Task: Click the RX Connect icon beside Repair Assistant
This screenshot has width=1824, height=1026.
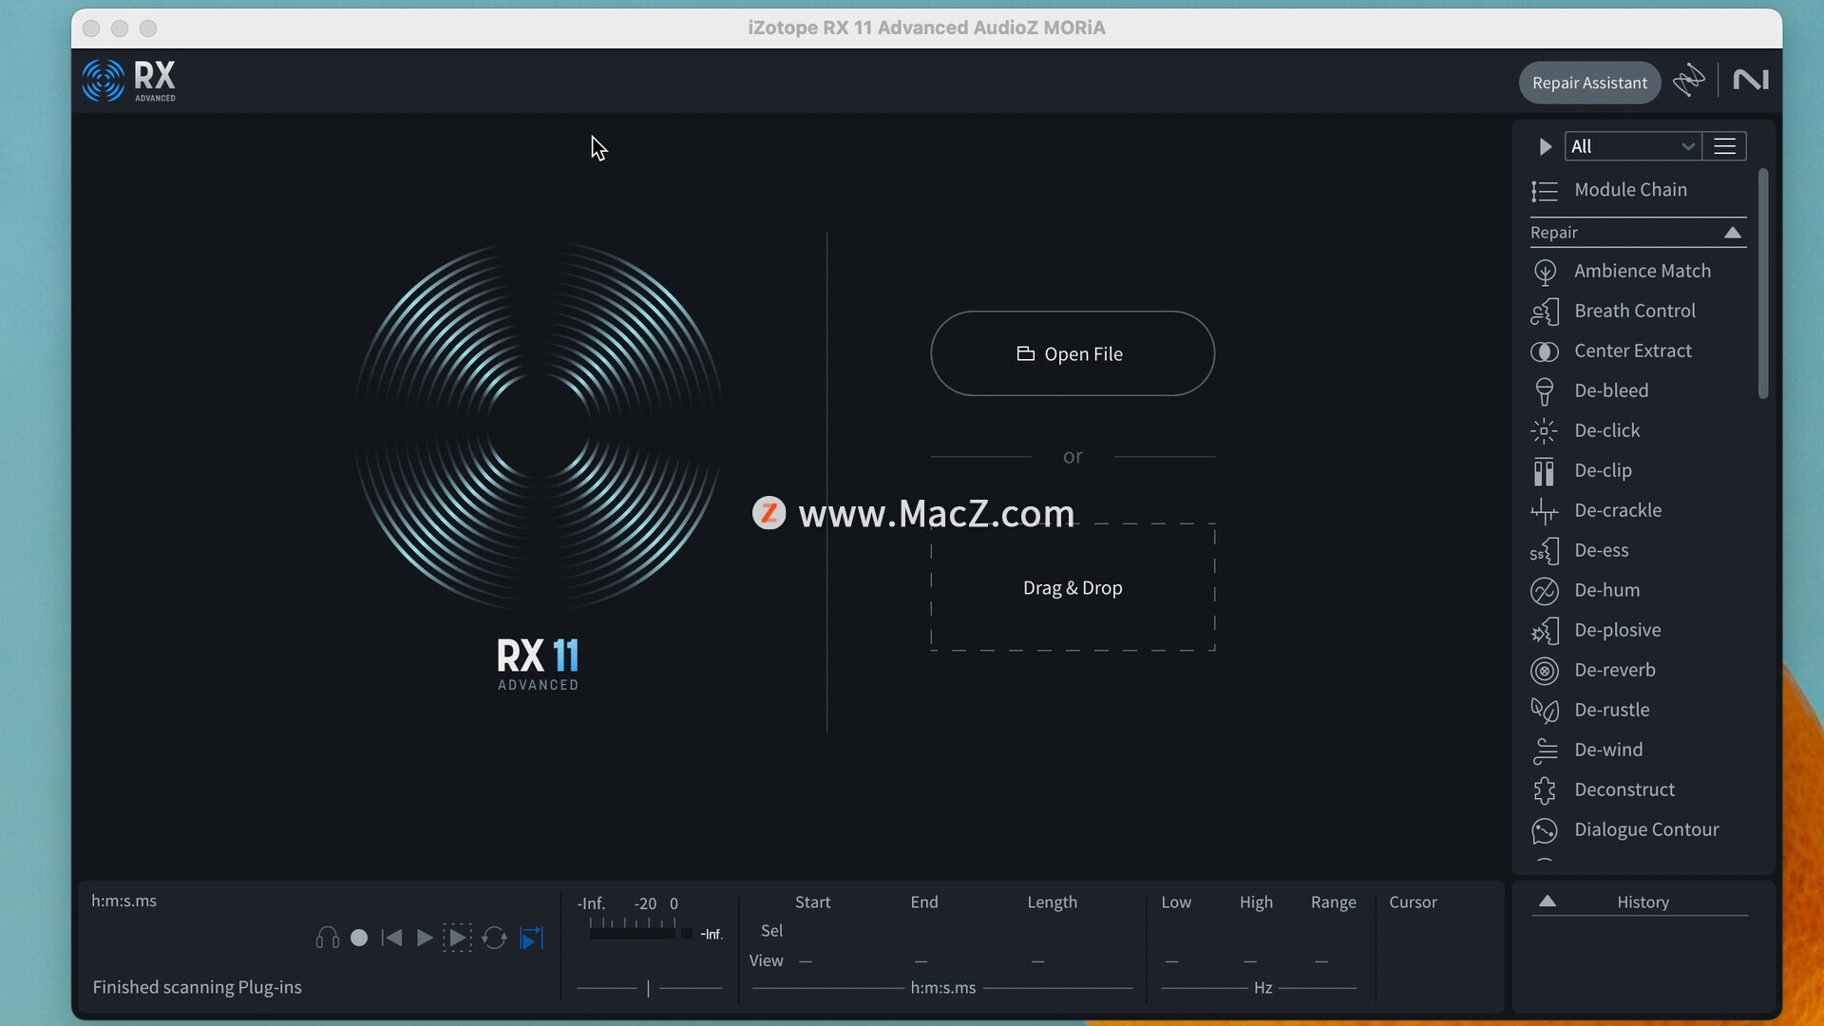Action: (x=1689, y=81)
